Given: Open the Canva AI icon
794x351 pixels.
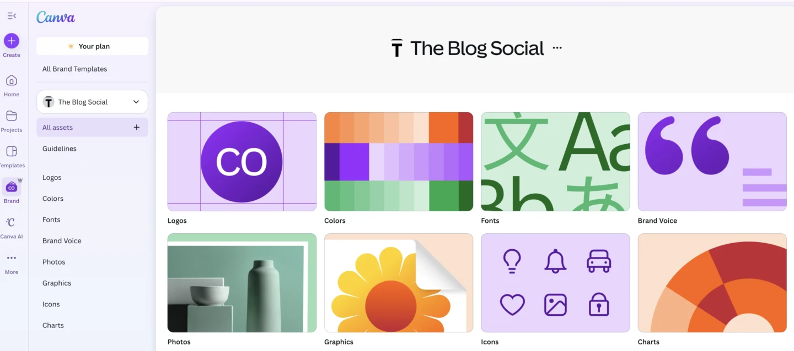Looking at the screenshot, I should click(x=12, y=223).
